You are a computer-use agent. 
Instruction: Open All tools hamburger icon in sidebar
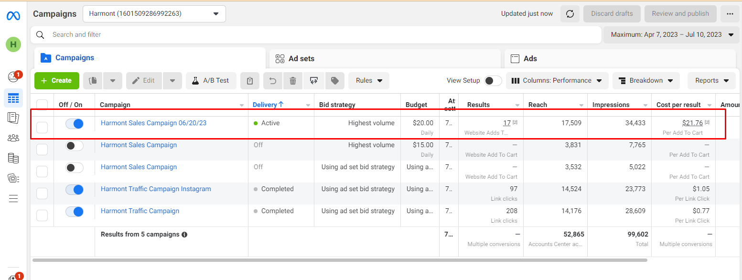(x=13, y=198)
